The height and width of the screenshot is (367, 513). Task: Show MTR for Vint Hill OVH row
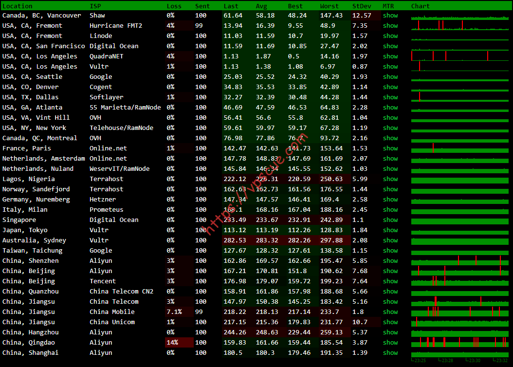[390, 117]
